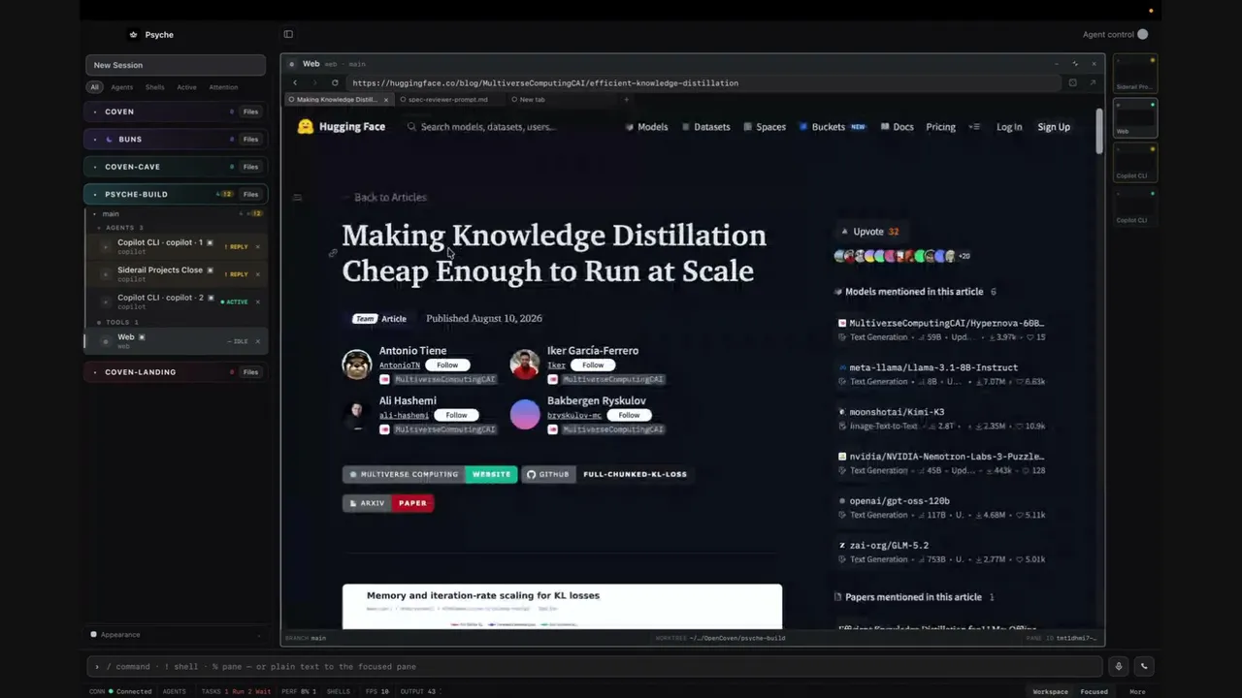Expand the COVEN-LANDING project group
The image size is (1242, 698).
click(x=95, y=372)
